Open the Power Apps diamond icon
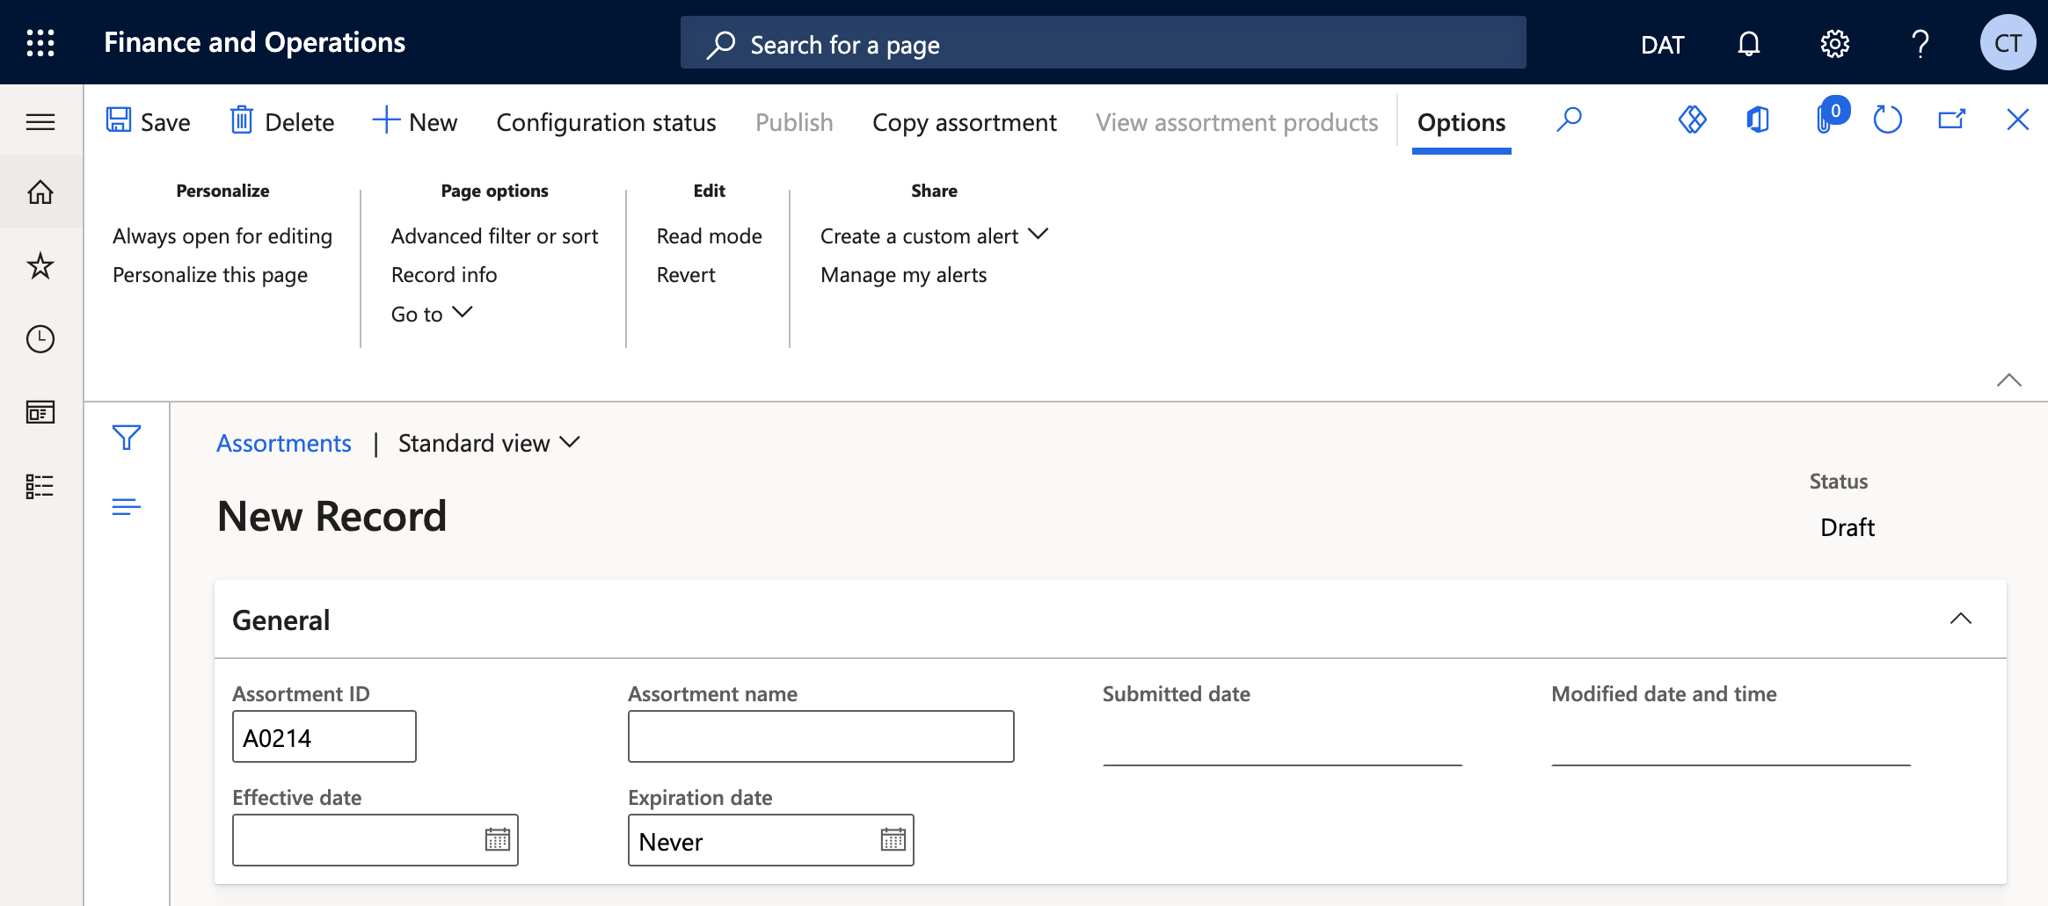The width and height of the screenshot is (2048, 906). click(x=1692, y=120)
